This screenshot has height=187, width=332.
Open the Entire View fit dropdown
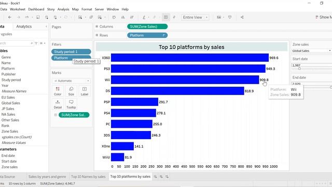click(195, 17)
